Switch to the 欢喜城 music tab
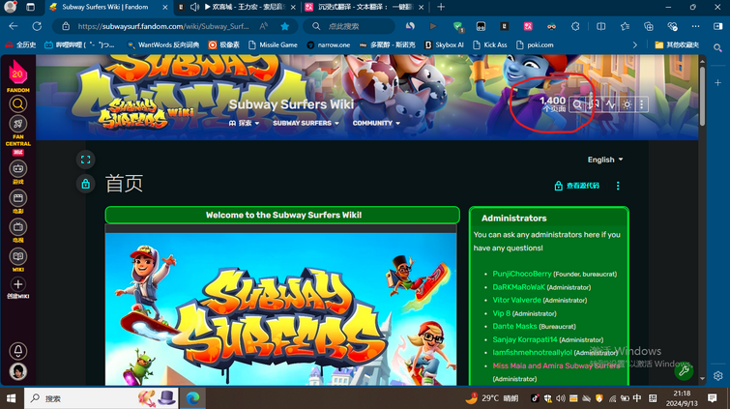 pos(247,7)
